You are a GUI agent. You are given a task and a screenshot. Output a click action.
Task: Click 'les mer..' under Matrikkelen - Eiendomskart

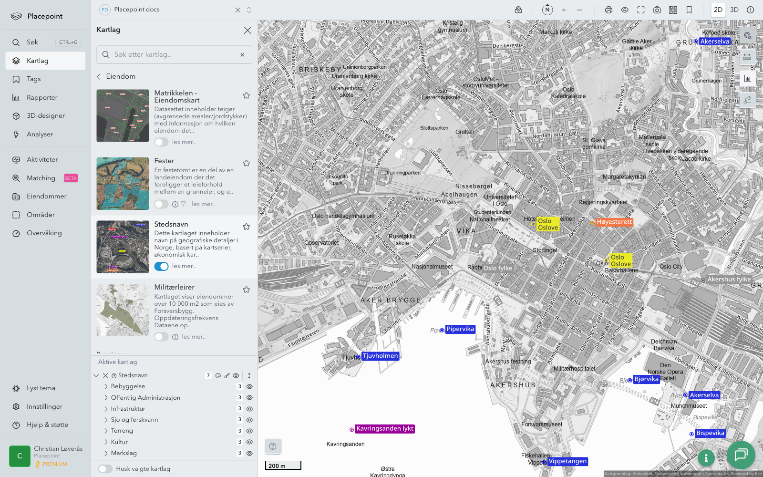184,142
